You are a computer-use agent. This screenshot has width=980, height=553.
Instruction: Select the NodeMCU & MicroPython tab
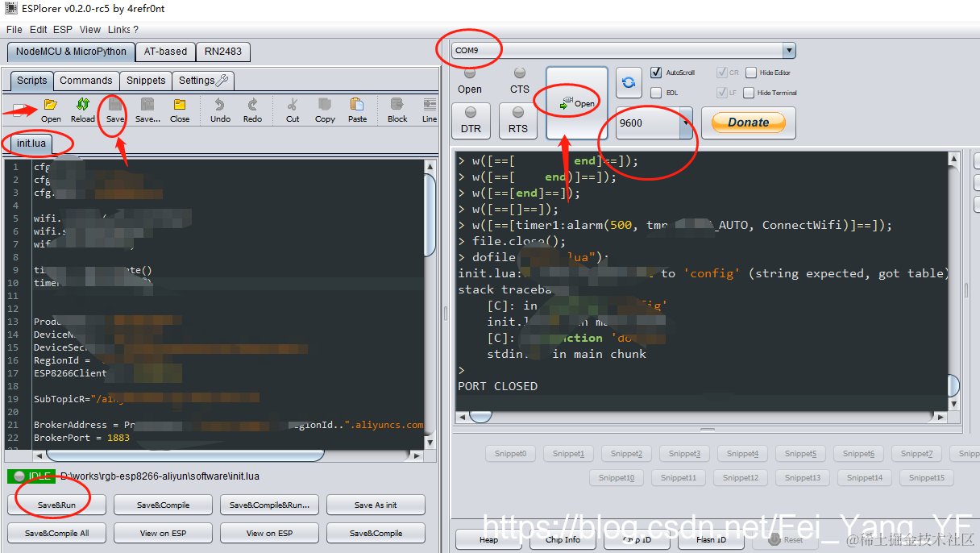coord(71,52)
